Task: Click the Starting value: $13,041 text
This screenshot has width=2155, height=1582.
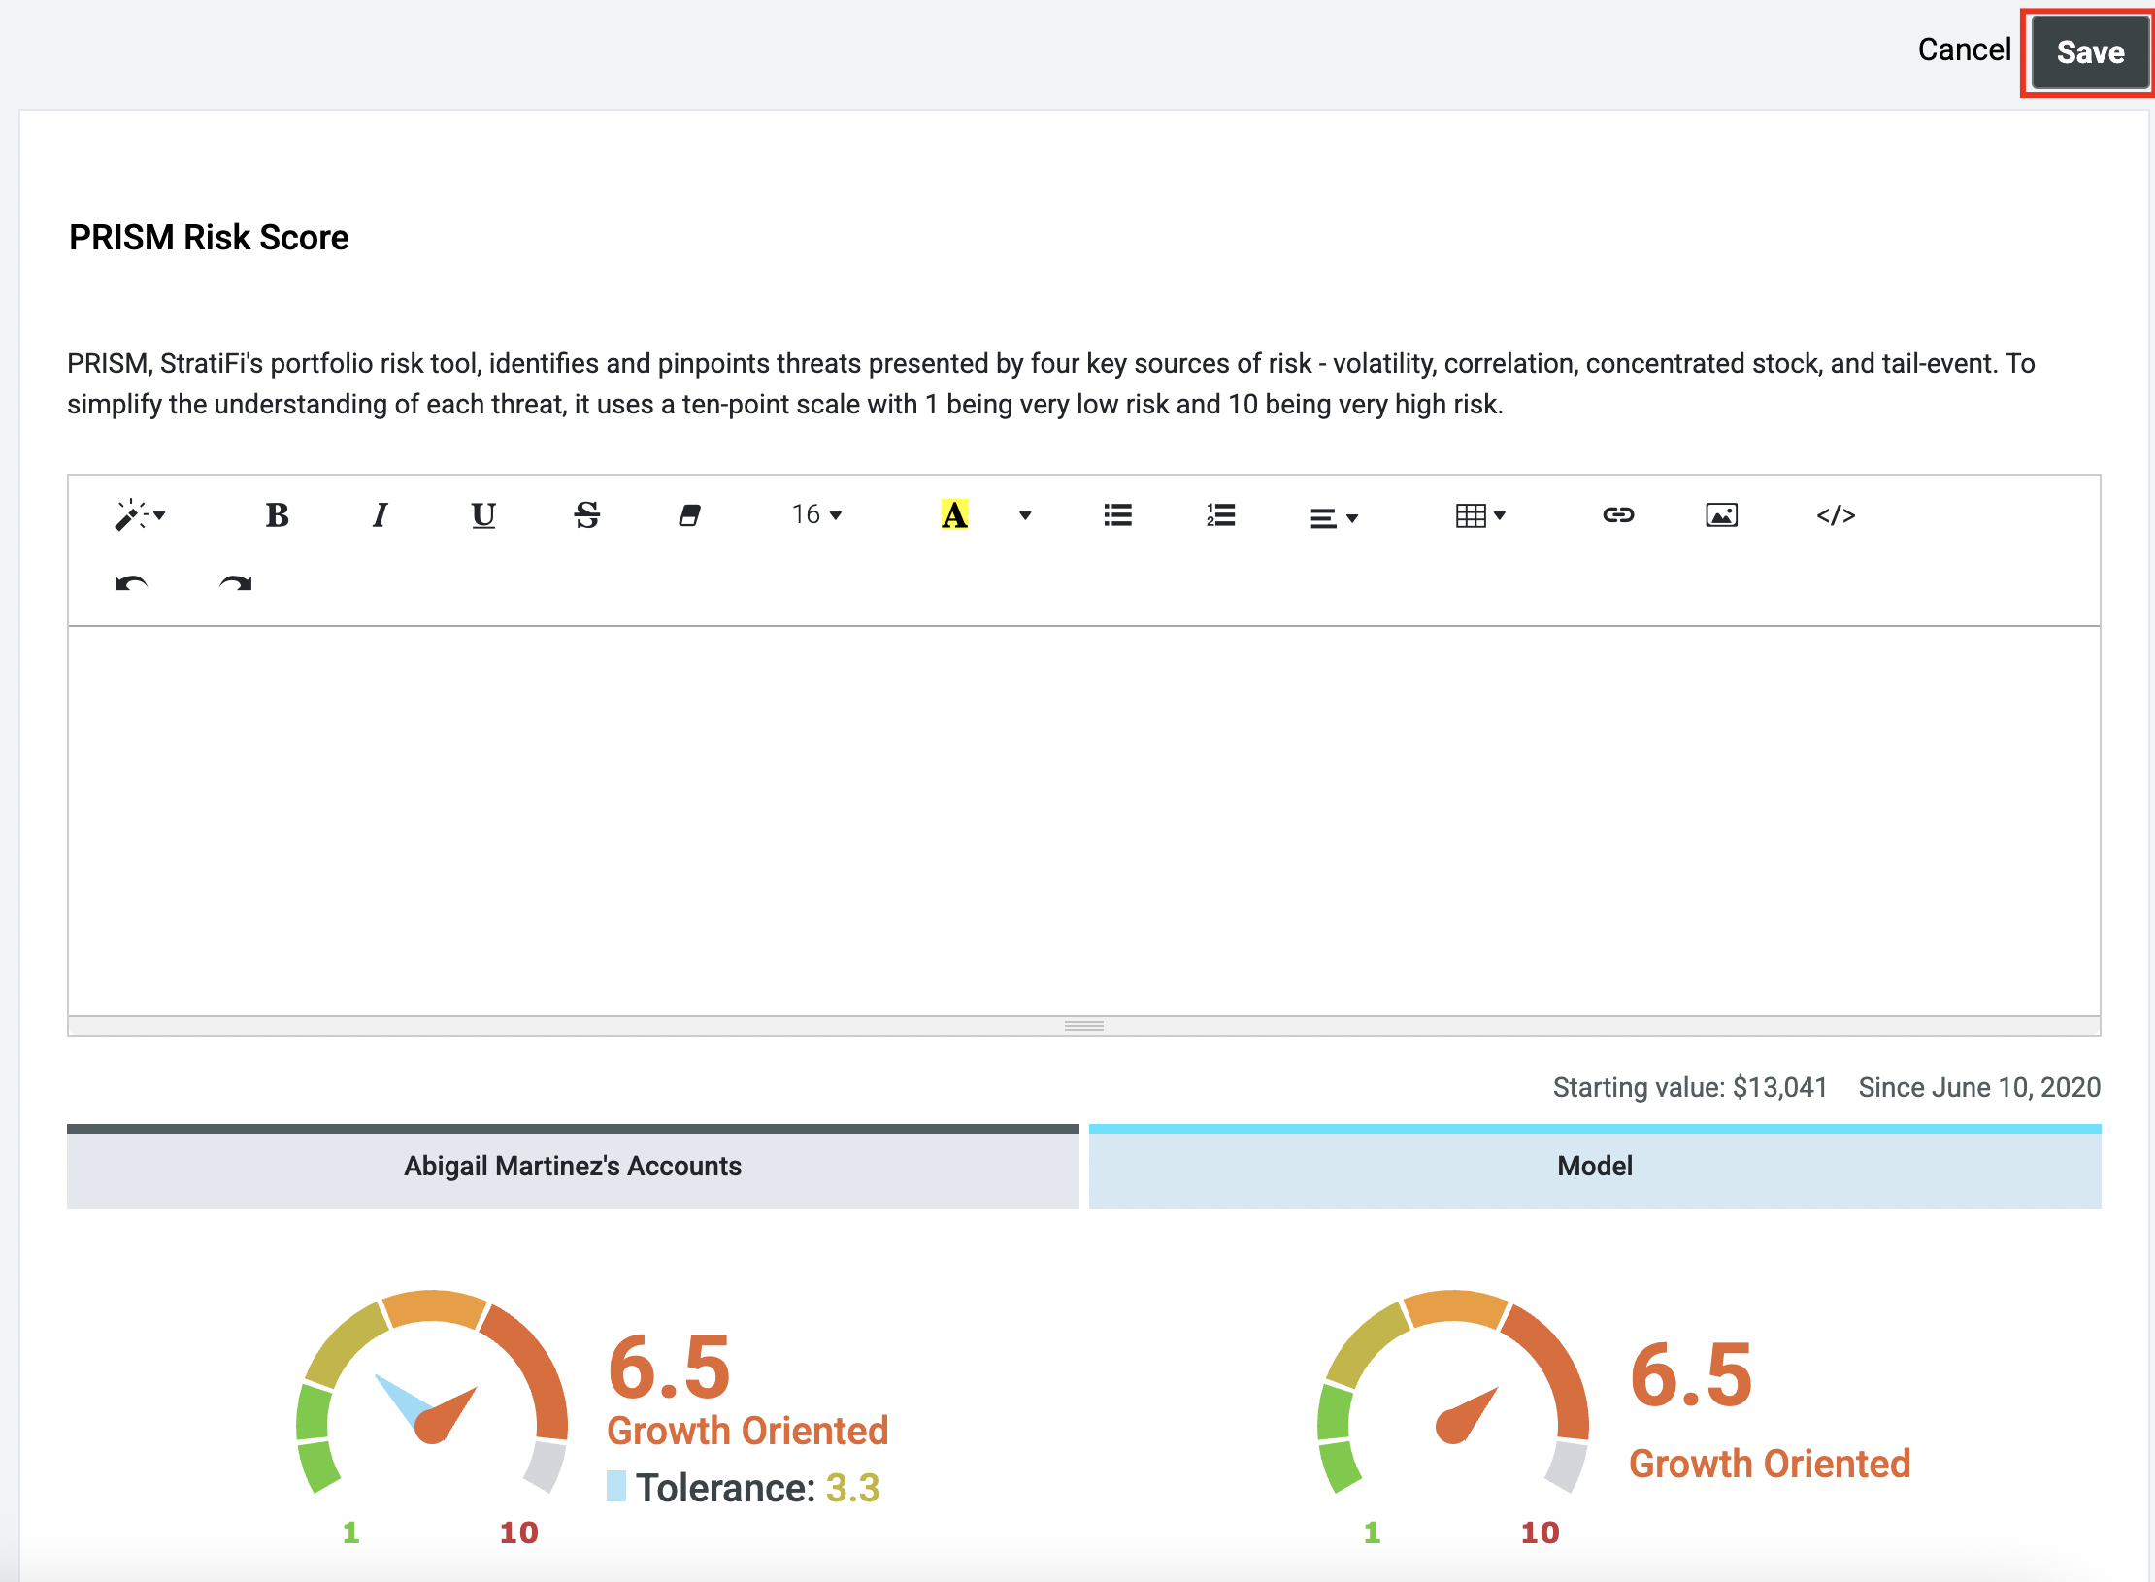Action: [1690, 1087]
